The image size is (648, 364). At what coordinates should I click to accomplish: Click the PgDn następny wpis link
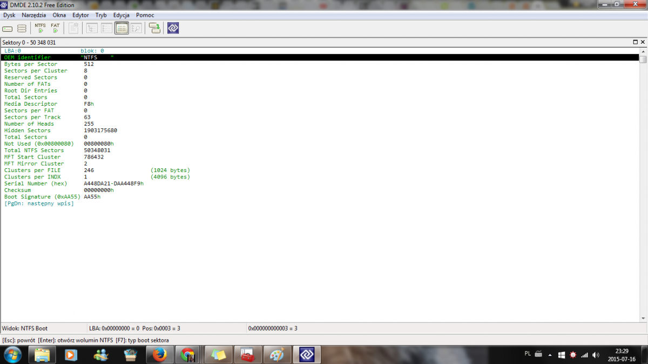point(39,203)
